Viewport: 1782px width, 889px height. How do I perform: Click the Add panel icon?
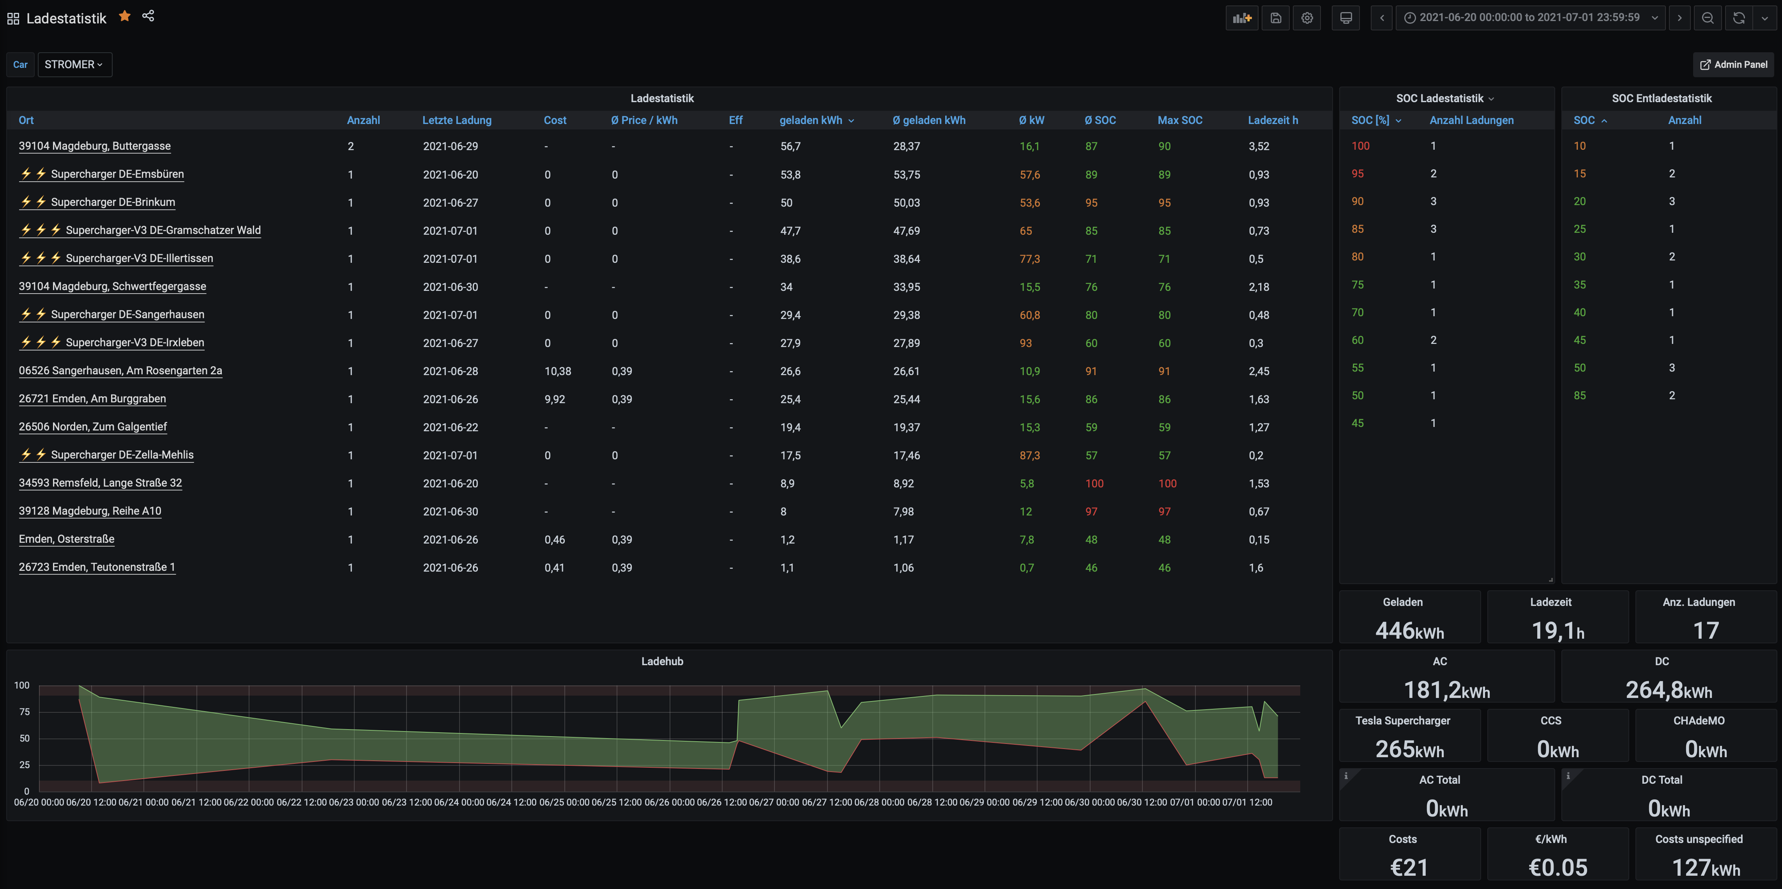pyautogui.click(x=1242, y=18)
